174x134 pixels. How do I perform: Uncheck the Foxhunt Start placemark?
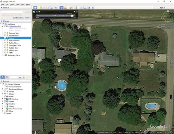click(5, 33)
